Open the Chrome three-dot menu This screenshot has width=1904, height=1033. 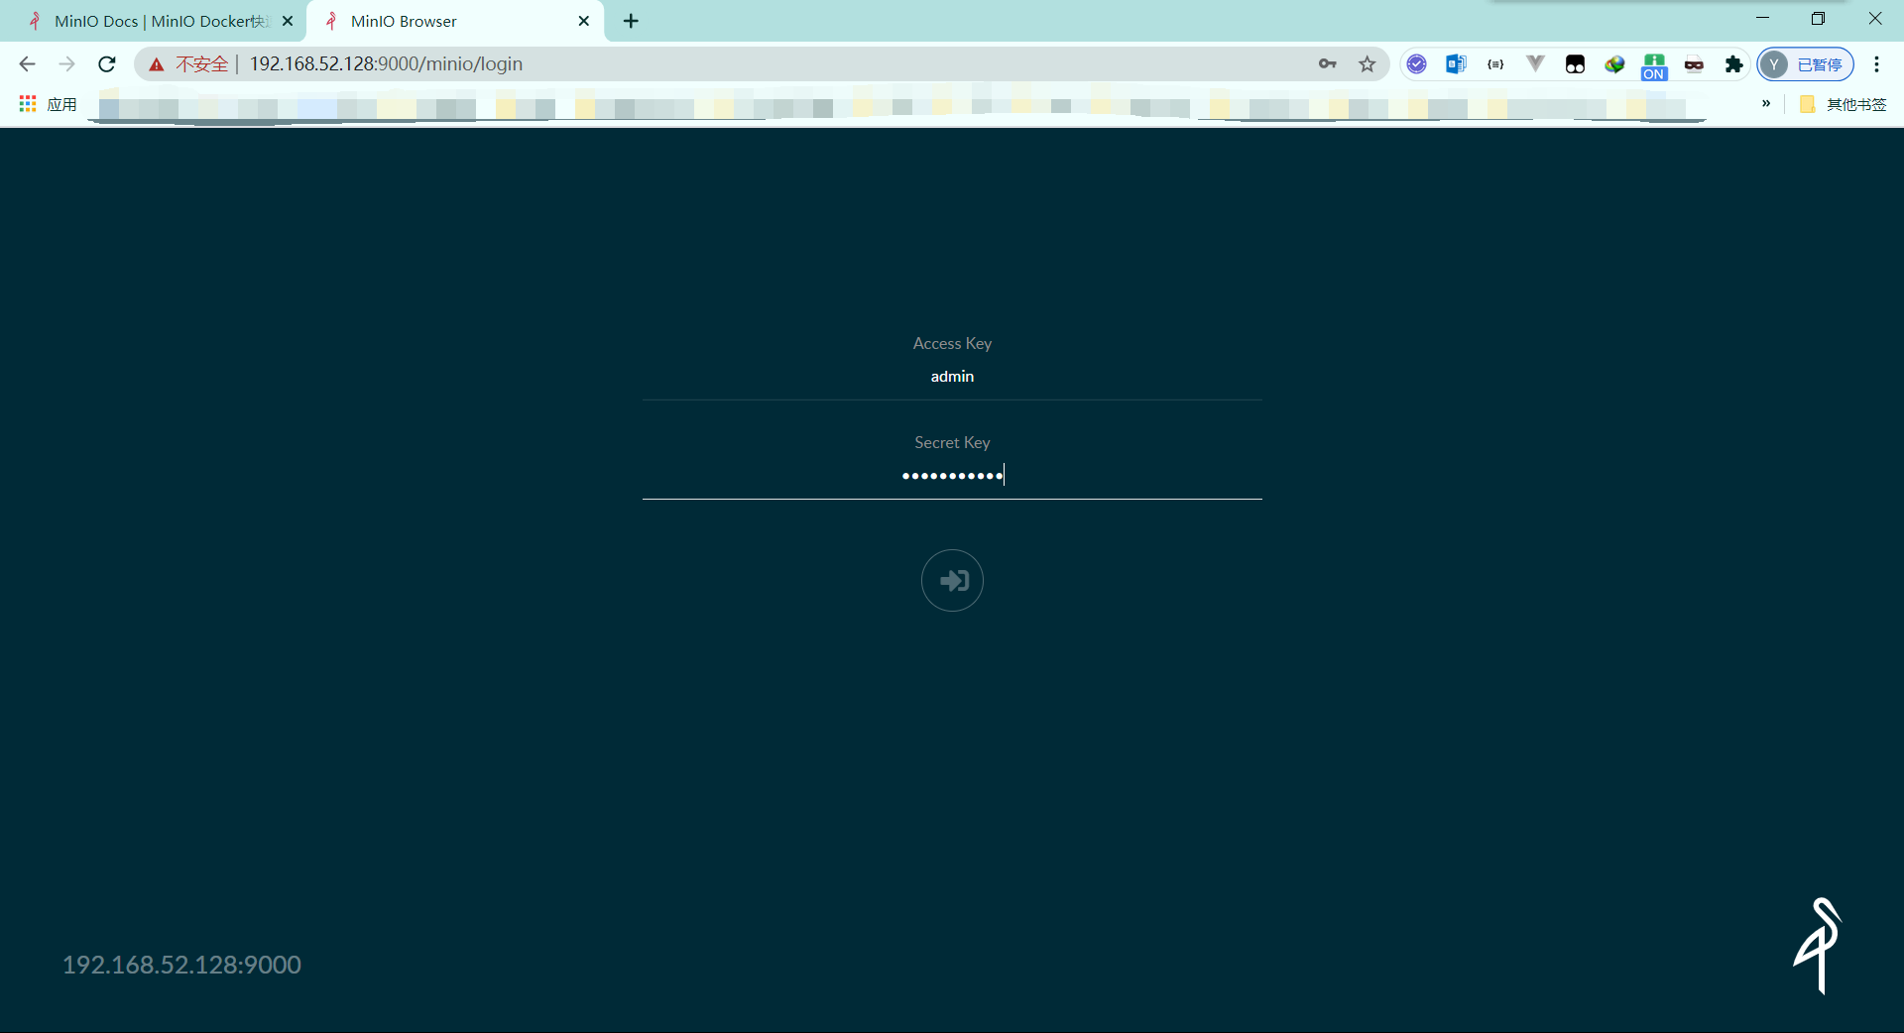pos(1876,64)
